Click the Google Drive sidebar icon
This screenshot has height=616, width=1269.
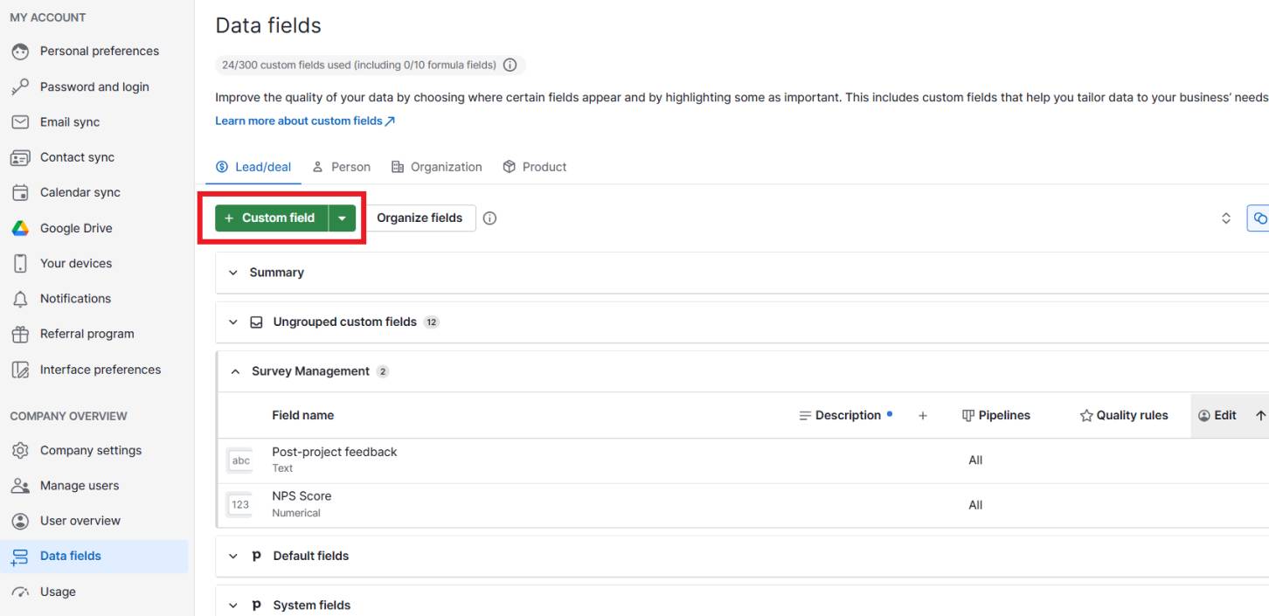pyautogui.click(x=20, y=228)
